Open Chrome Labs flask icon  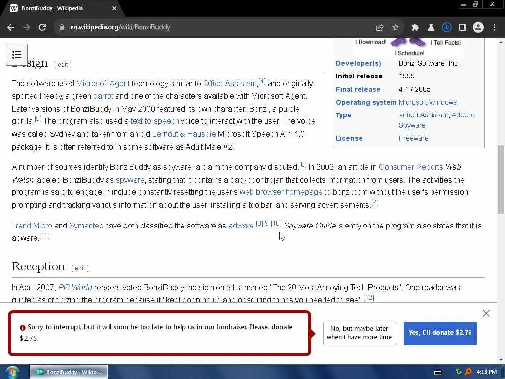431,28
